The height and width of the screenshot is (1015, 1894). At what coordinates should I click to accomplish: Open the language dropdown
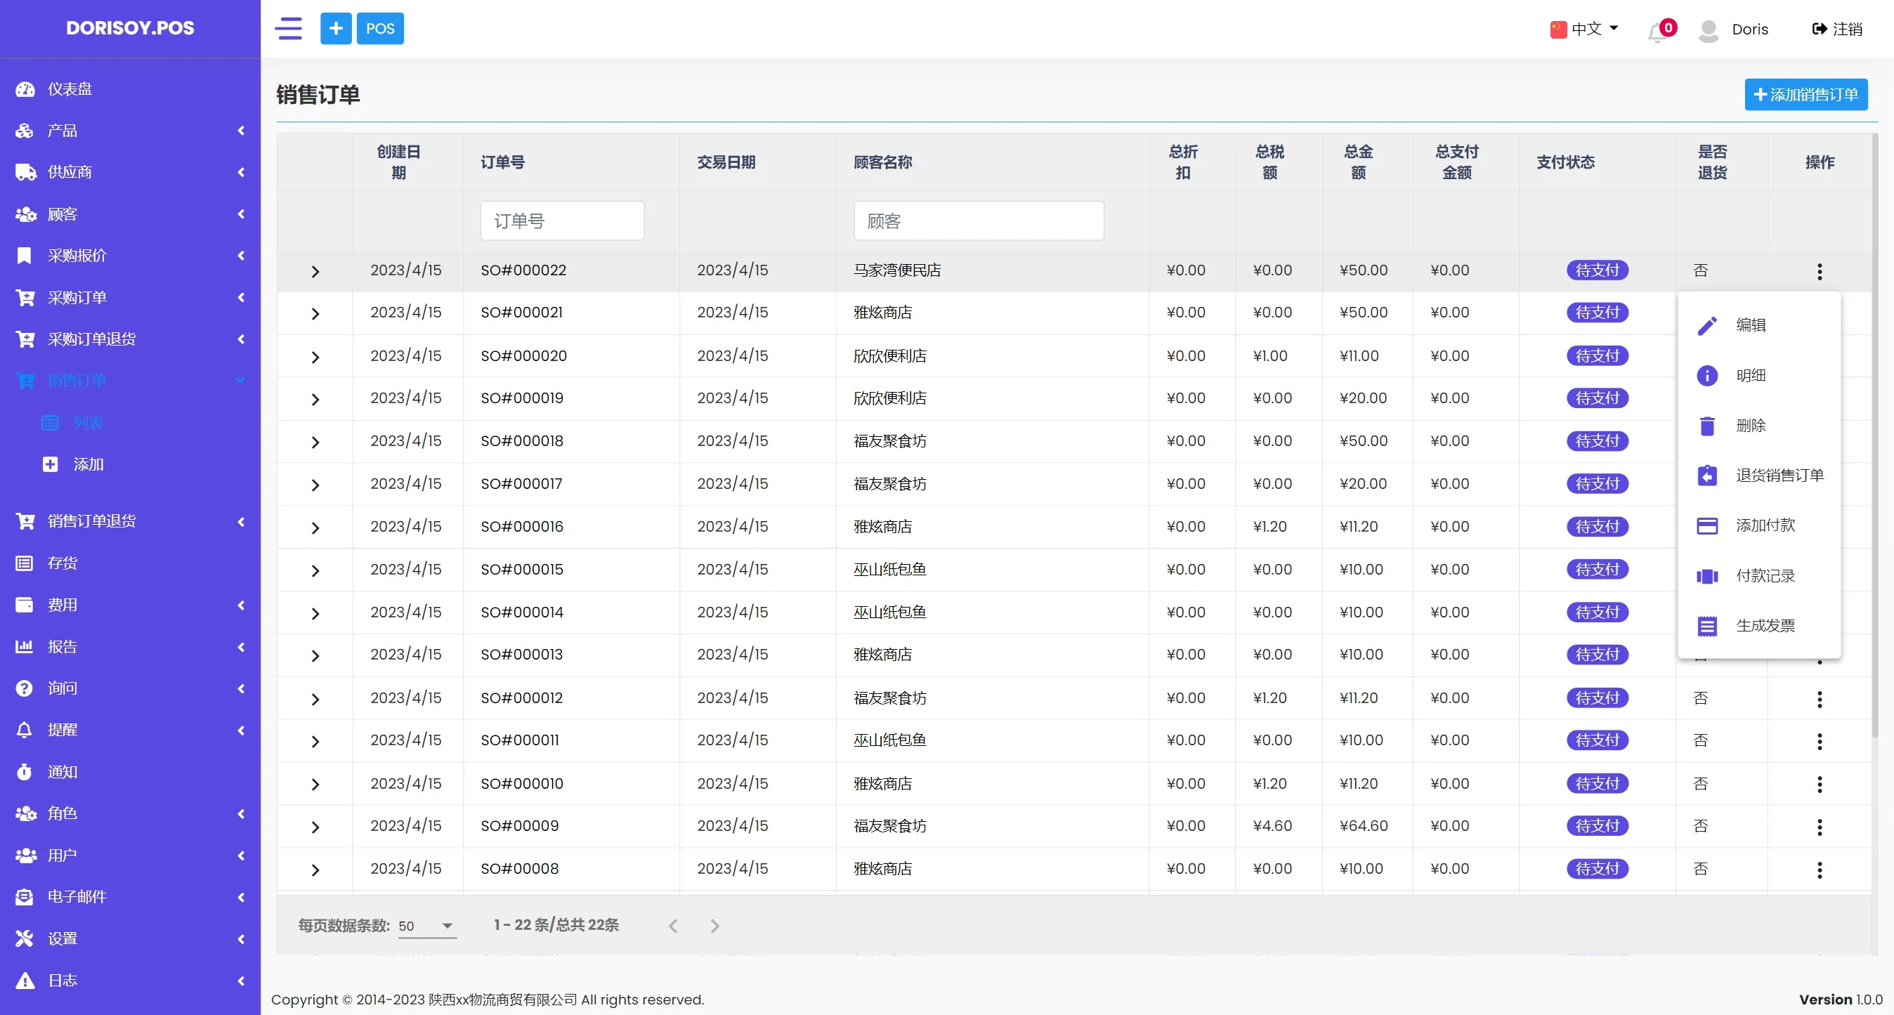pyautogui.click(x=1586, y=29)
